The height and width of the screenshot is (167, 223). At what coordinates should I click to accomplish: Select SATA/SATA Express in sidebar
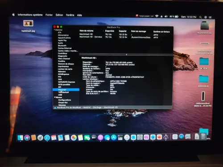[x=66, y=82]
